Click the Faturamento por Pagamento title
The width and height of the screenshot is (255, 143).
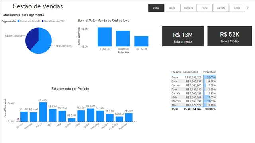point(23,15)
